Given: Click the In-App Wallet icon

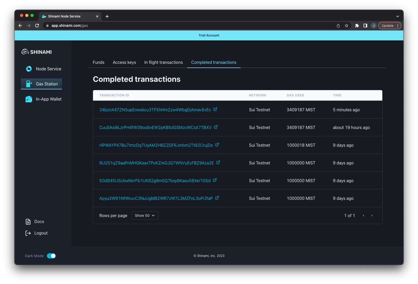Looking at the screenshot, I should point(29,99).
